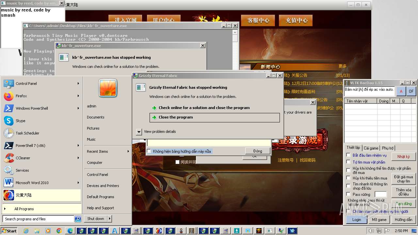This screenshot has width=418, height=235.
Task: Launch Firefox from the Start menu
Action: (x=9, y=96)
